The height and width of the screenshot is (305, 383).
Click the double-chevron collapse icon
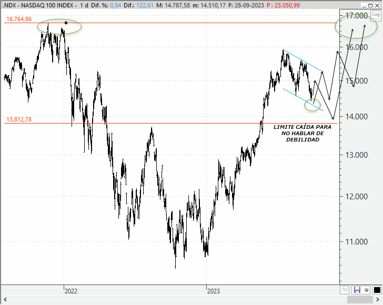point(345,290)
